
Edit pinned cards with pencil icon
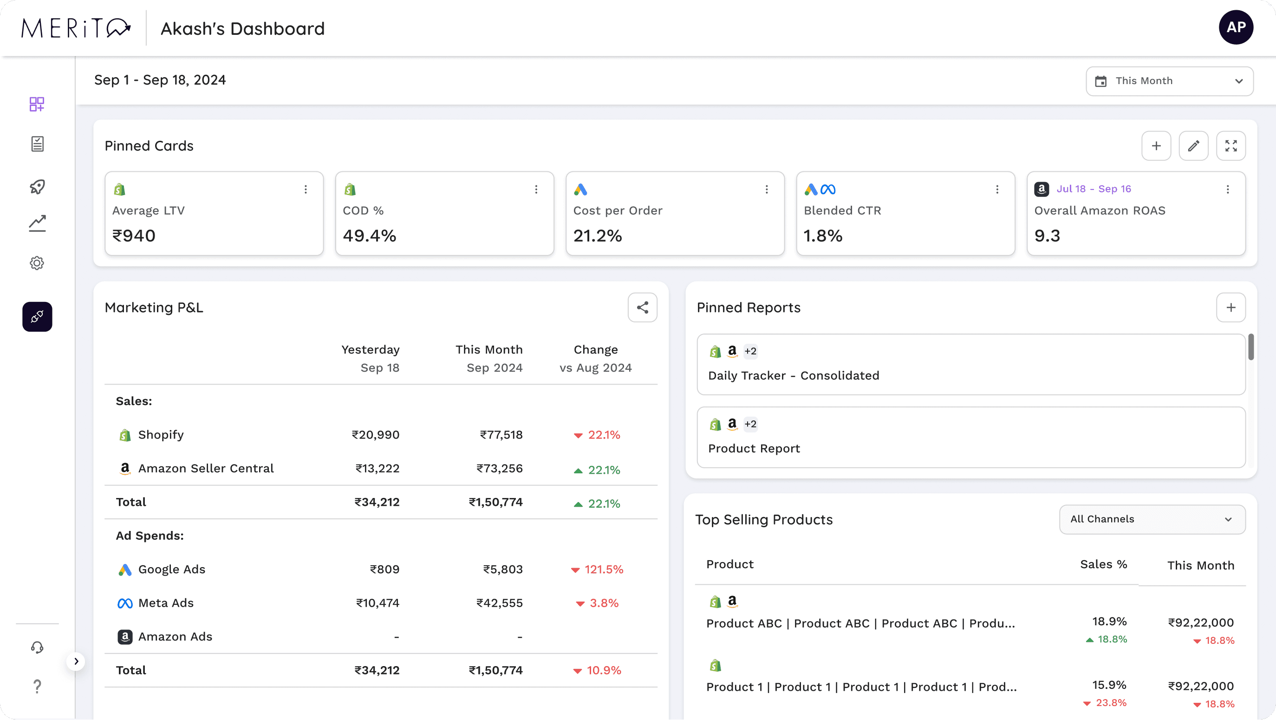pyautogui.click(x=1193, y=146)
